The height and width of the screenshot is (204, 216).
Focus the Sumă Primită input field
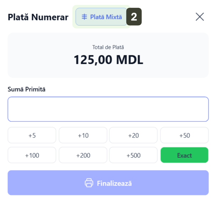coord(108,109)
